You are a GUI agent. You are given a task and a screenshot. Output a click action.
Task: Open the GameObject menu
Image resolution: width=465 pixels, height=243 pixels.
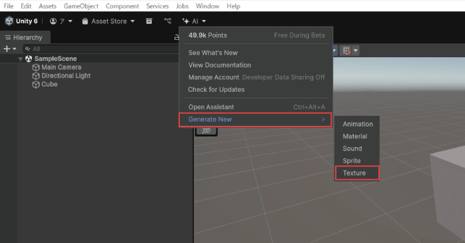tap(81, 6)
